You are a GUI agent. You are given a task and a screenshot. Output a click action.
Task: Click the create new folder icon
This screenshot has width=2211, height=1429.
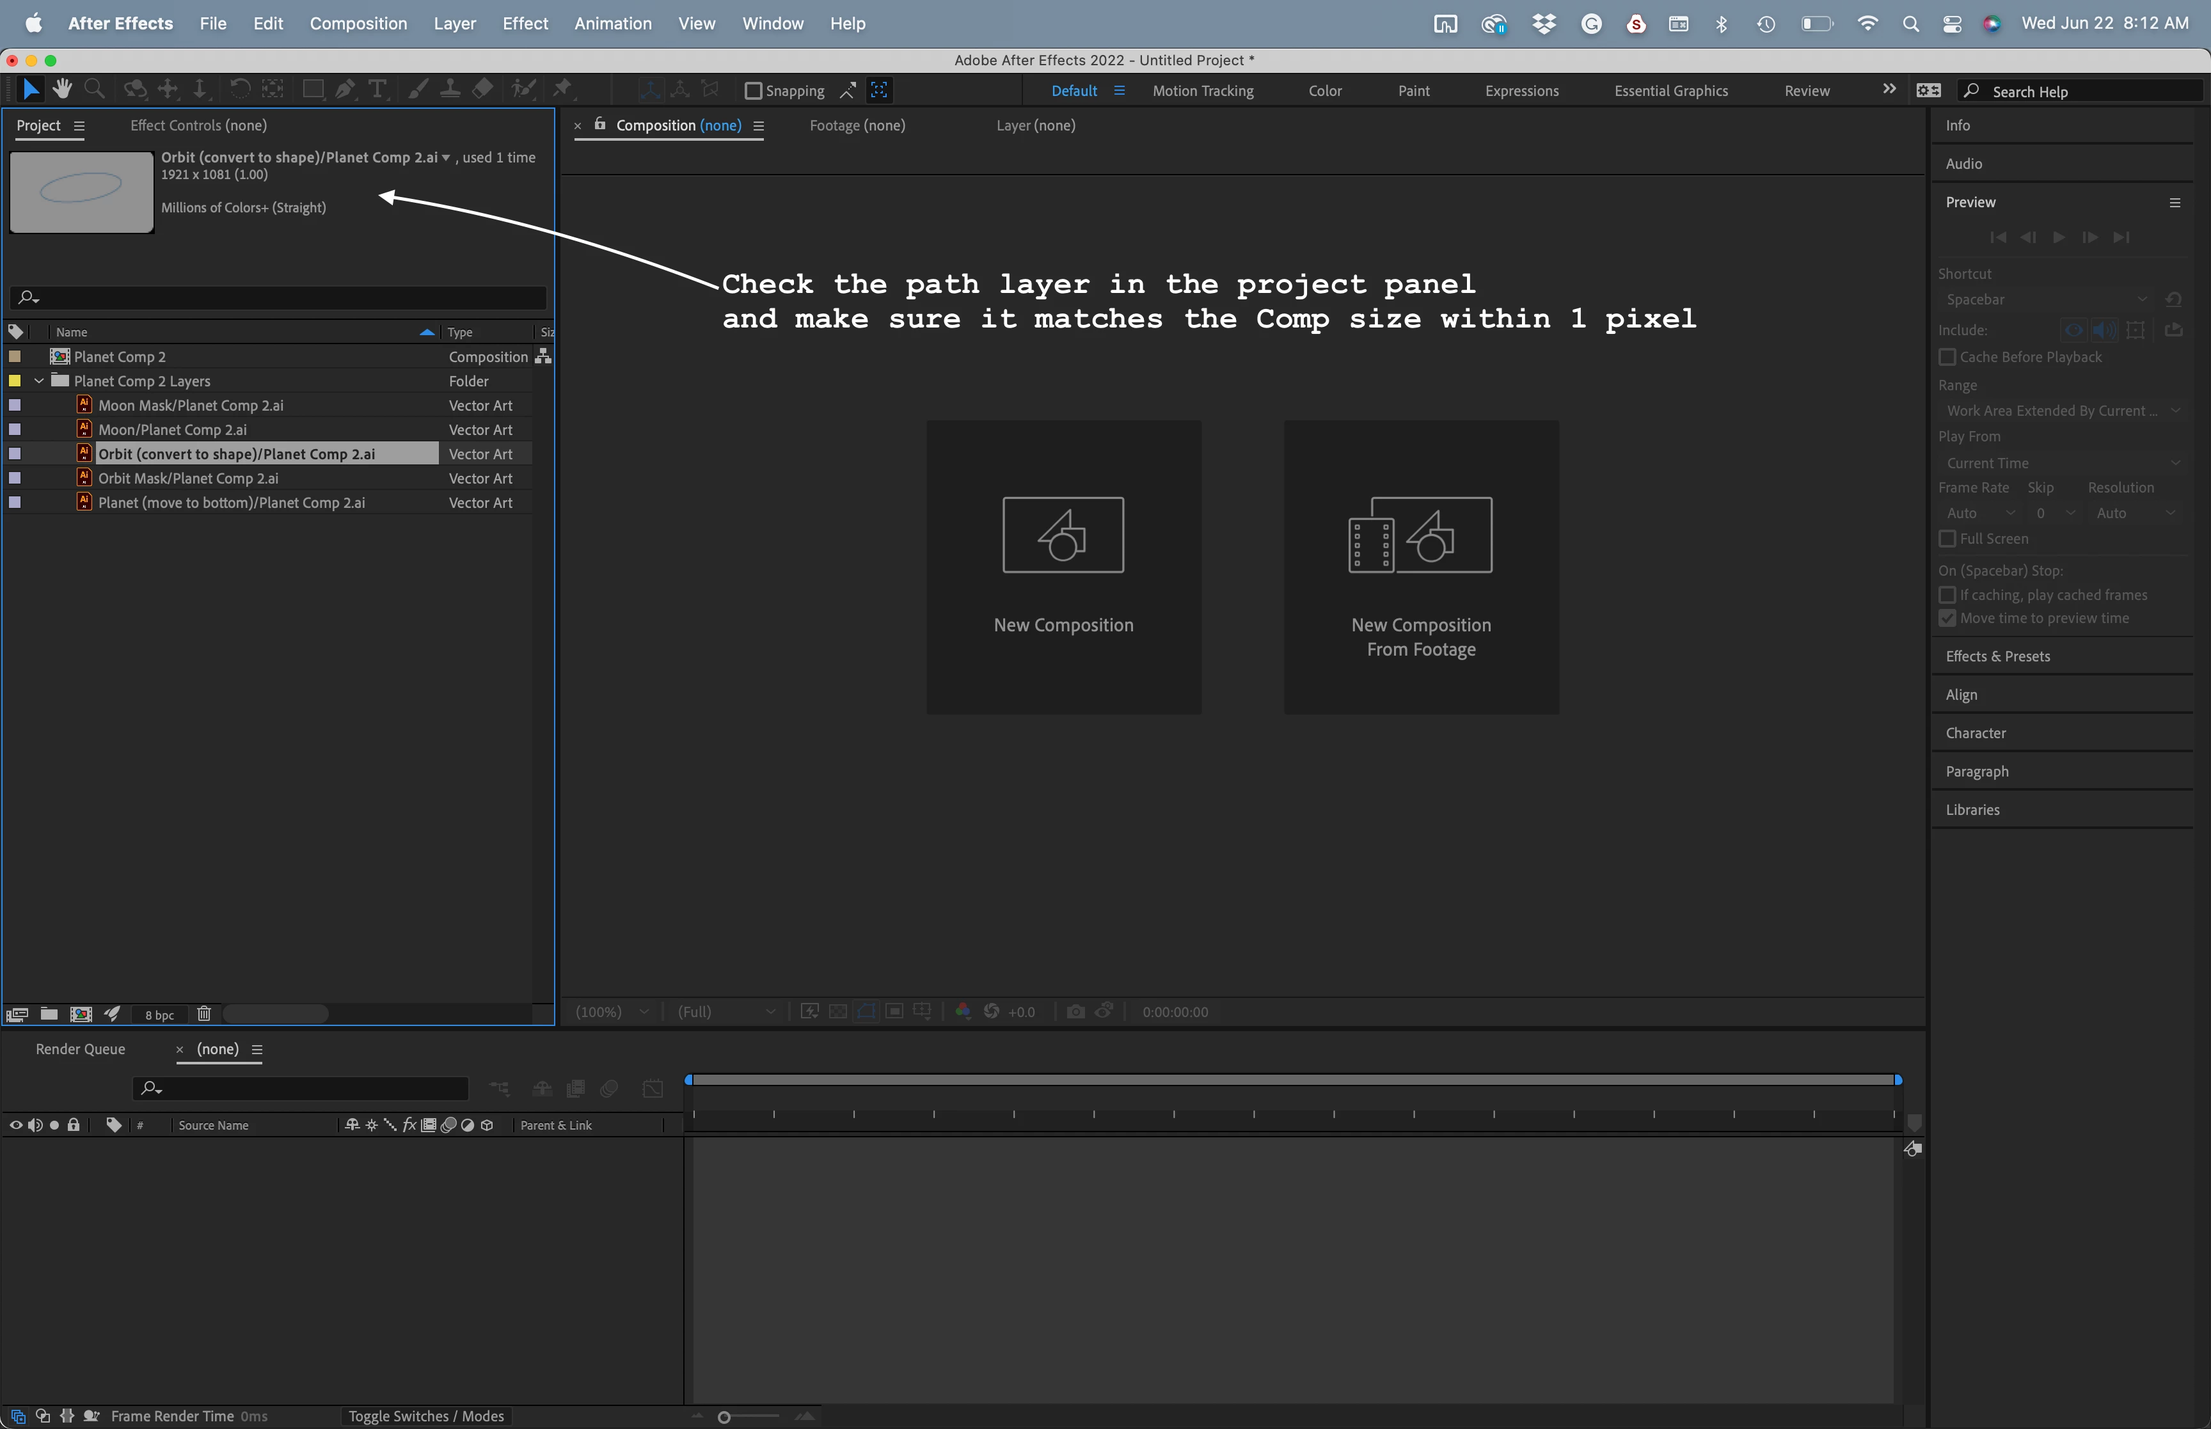tap(49, 1015)
